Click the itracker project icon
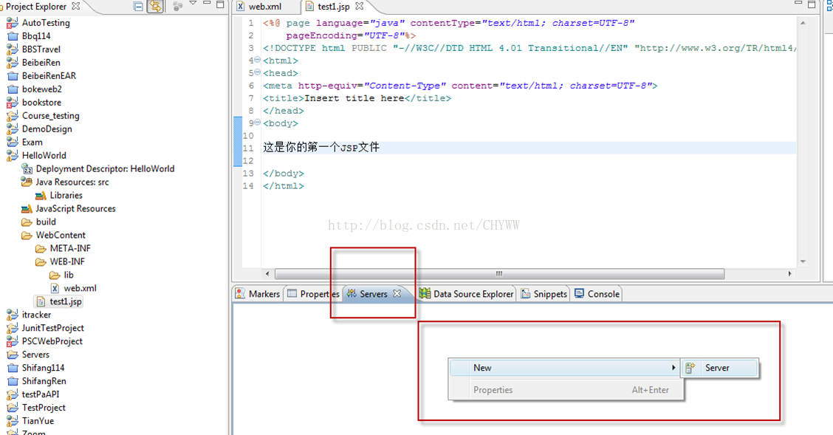Image resolution: width=833 pixels, height=435 pixels. (x=13, y=315)
